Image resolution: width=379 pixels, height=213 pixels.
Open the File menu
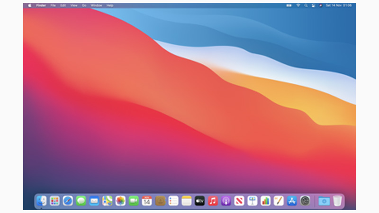[53, 5]
